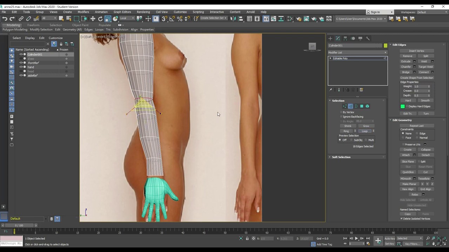Activate the Rotate tool

click(100, 19)
